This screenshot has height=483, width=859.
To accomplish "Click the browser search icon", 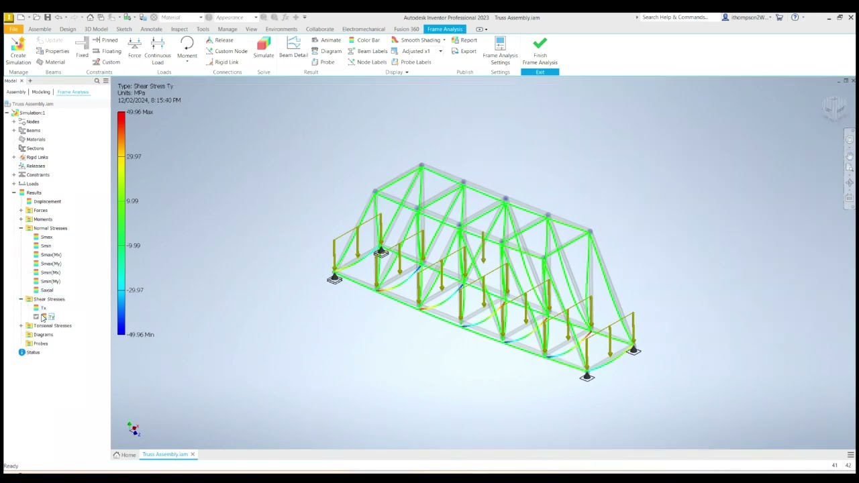I will [97, 80].
